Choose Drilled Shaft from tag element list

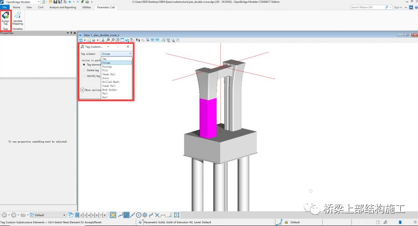(x=116, y=82)
